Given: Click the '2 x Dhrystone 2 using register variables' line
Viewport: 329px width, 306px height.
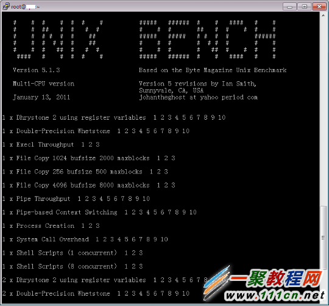Looking at the screenshot, I should (x=105, y=280).
